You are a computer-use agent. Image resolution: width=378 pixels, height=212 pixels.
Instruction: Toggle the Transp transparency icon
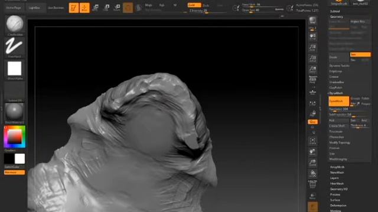point(312,196)
